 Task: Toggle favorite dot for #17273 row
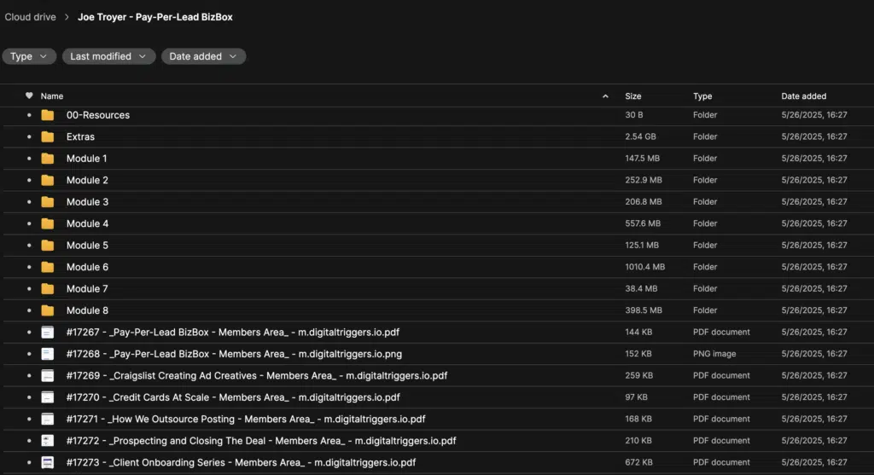[29, 463]
